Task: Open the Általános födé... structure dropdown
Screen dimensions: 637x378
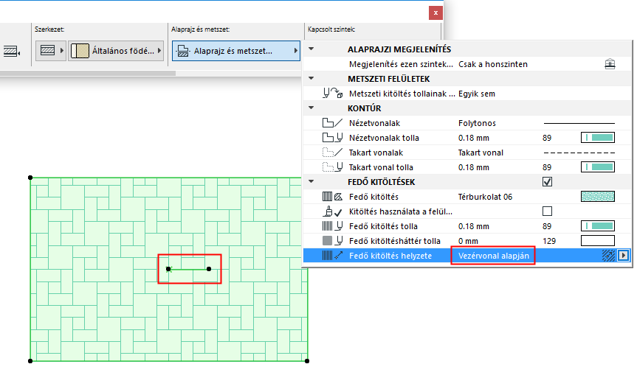Action: [116, 51]
